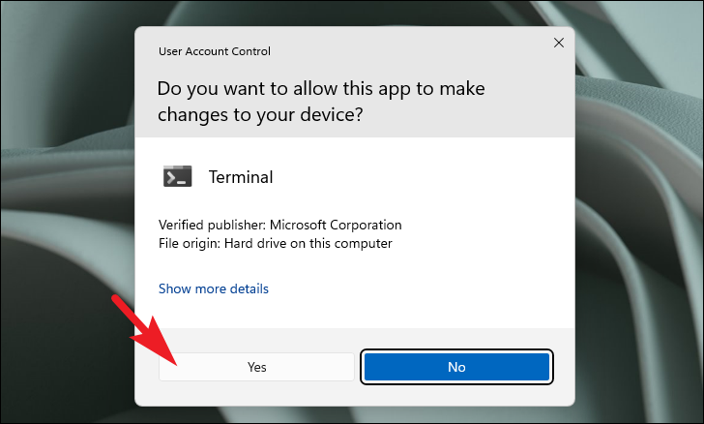Viewport: 704px width, 424px height.
Task: Open the Show more details link
Action: tap(214, 288)
